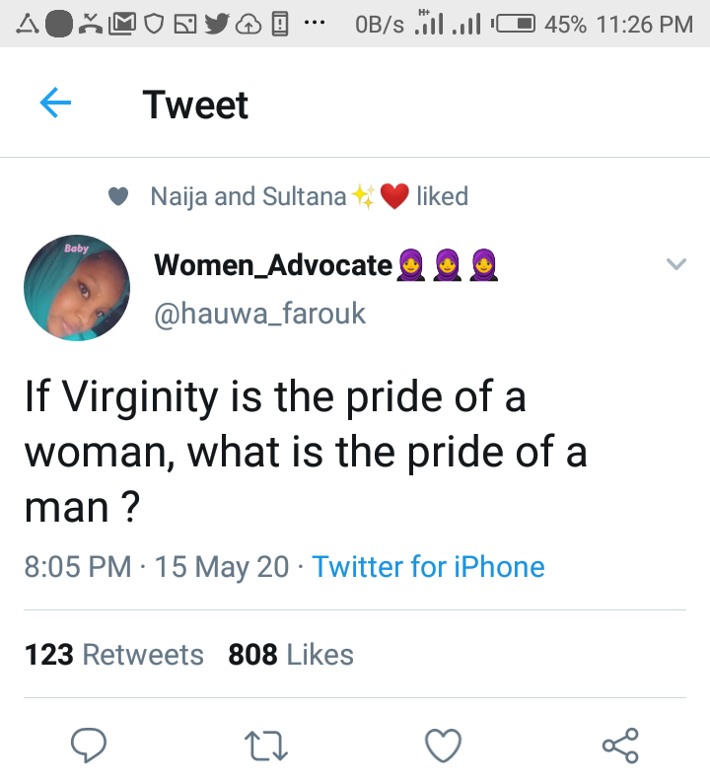The image size is (710, 783).
Task: Reply to the tweet
Action: coord(89,746)
